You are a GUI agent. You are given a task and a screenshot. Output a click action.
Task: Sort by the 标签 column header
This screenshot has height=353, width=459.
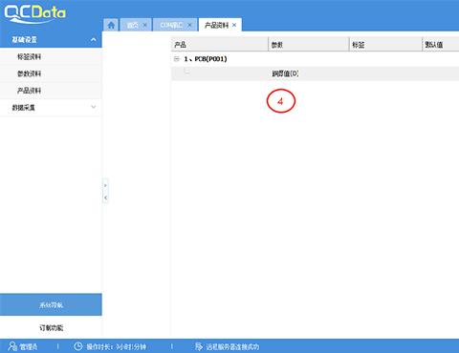(x=385, y=45)
